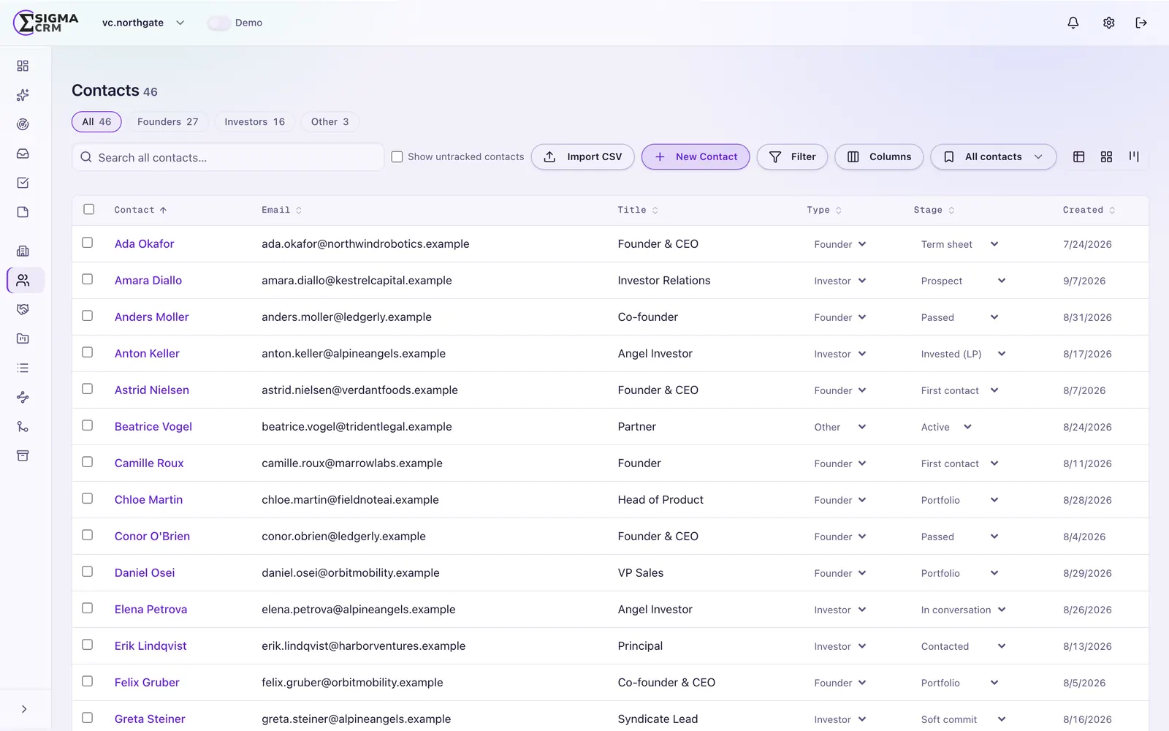Select the All 46 tab
Viewport: 1169px width, 731px height.
96,122
